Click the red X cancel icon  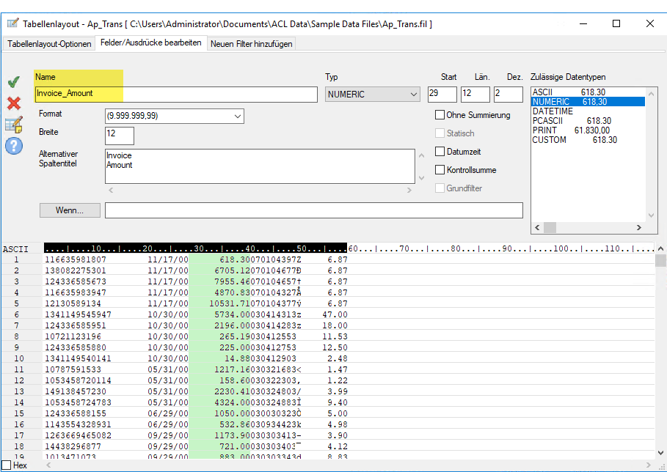tap(13, 103)
